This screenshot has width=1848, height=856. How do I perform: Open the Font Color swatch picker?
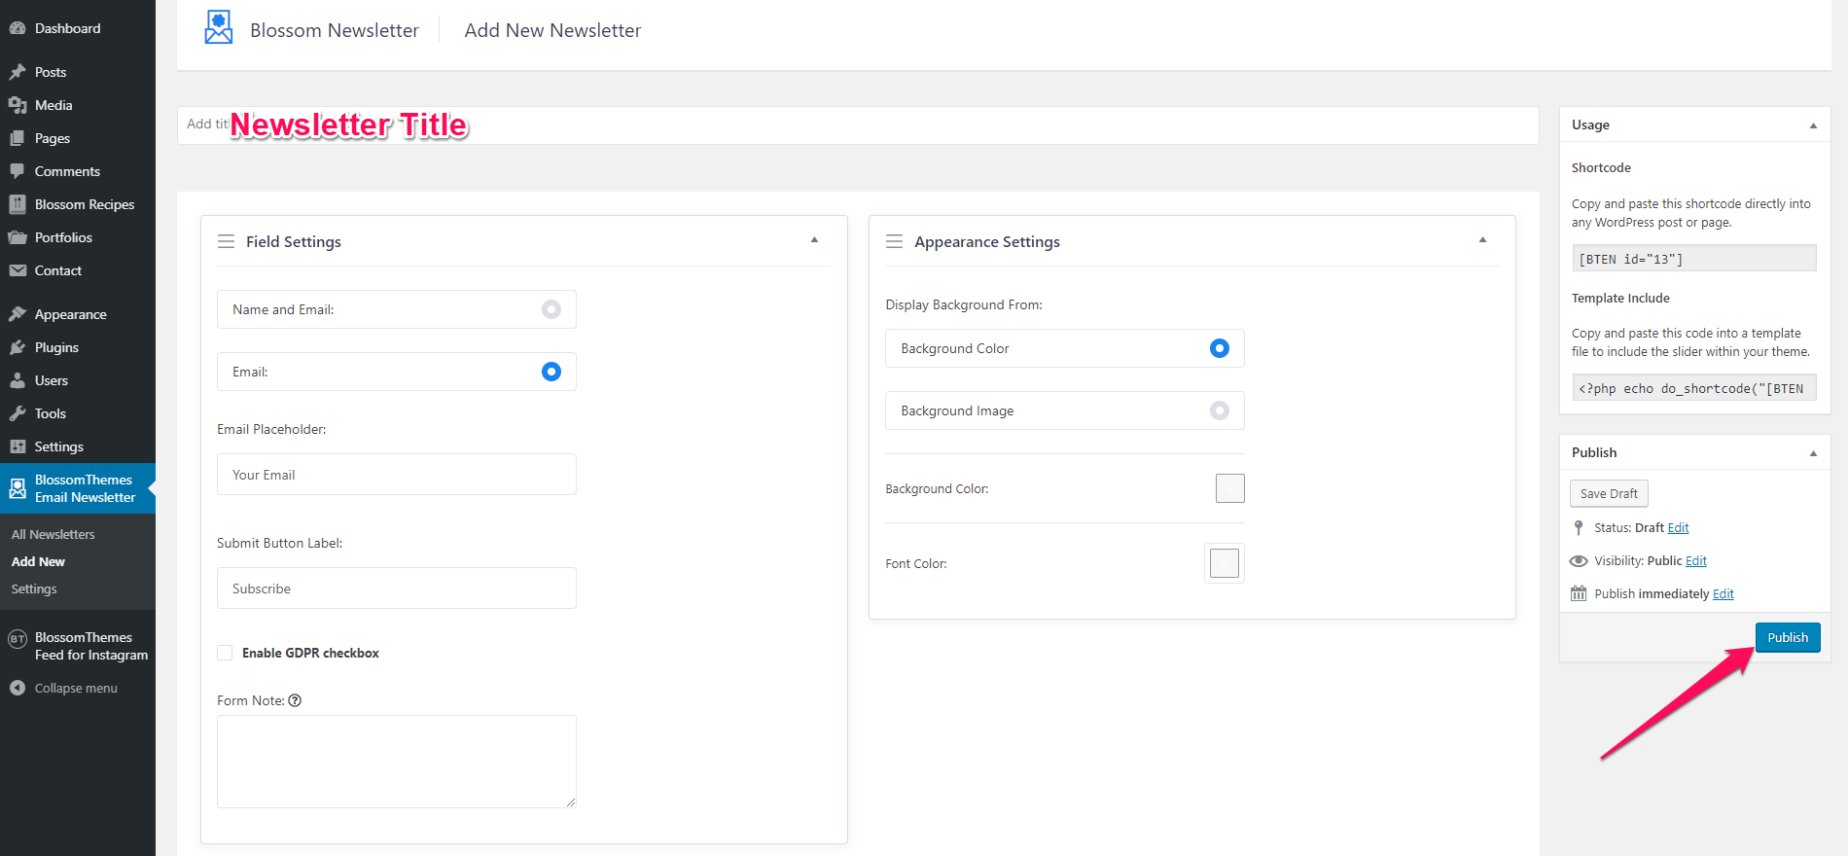click(x=1225, y=563)
